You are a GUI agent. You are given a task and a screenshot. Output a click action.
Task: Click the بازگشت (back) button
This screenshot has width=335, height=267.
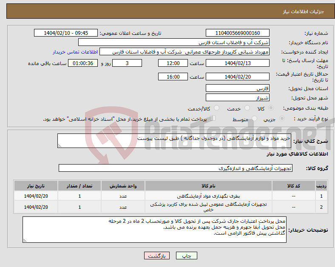click(157, 256)
